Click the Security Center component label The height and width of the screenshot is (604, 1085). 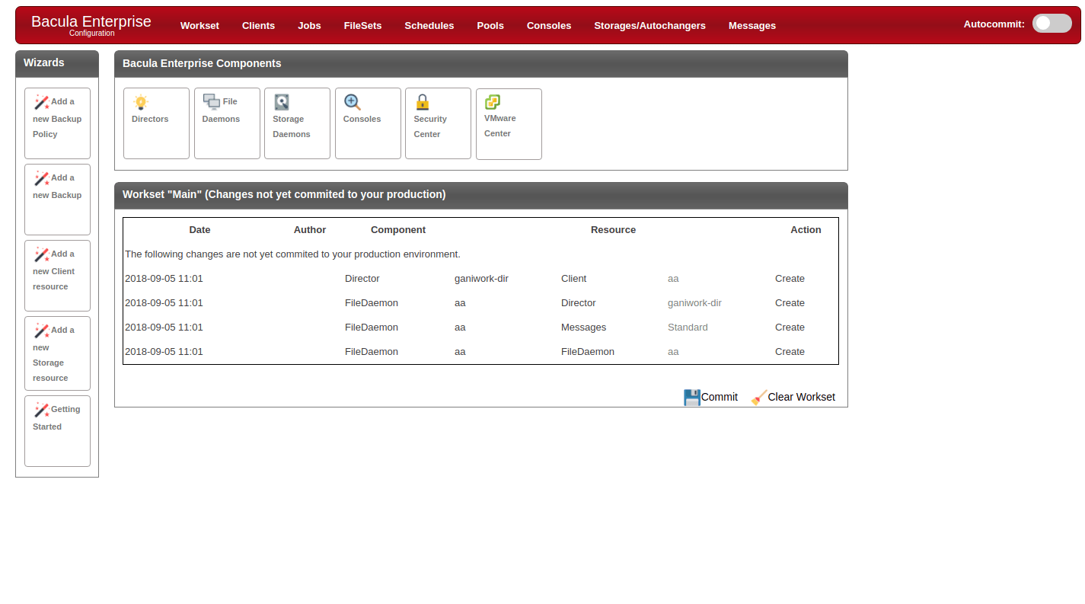pyautogui.click(x=430, y=126)
